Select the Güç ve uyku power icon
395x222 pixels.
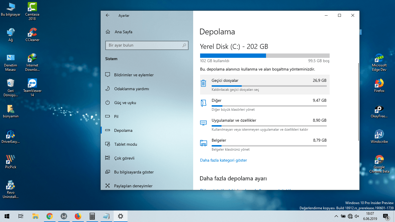(108, 103)
